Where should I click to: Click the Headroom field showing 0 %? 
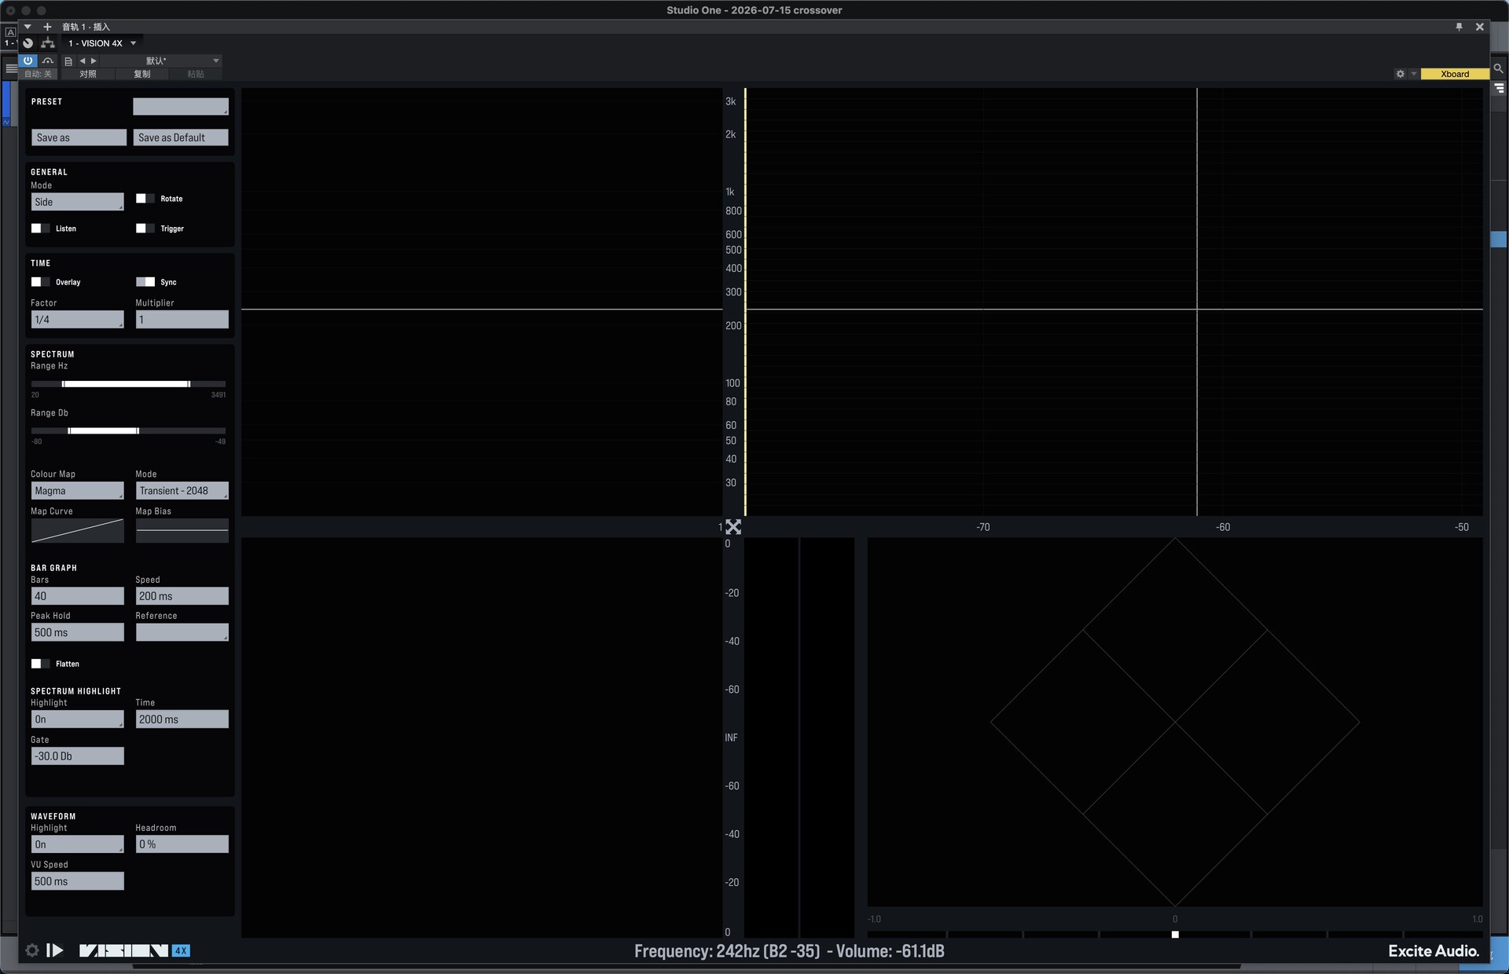(182, 844)
